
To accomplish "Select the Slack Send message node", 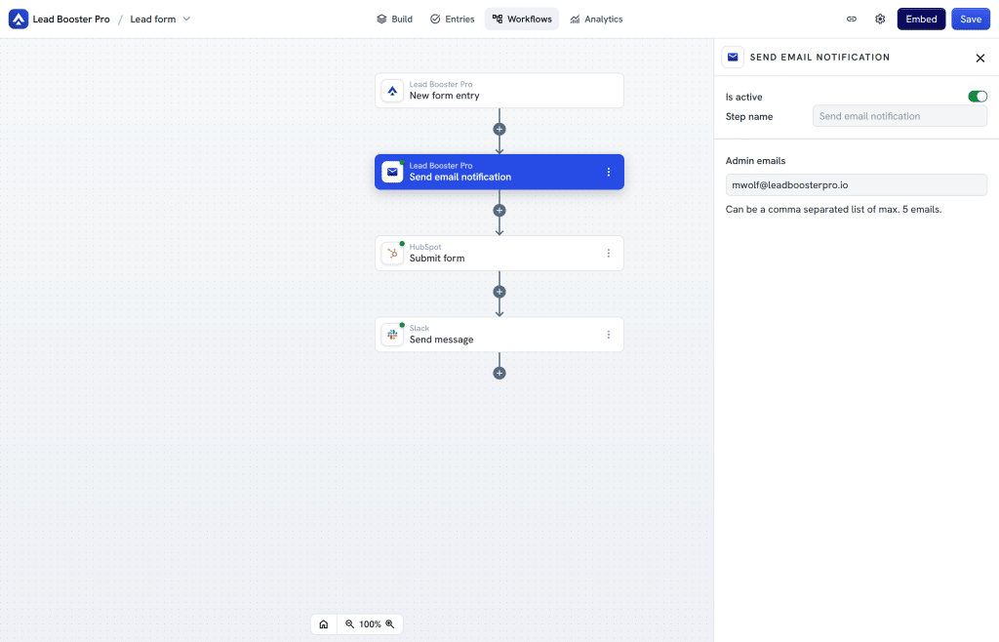I will (x=499, y=335).
